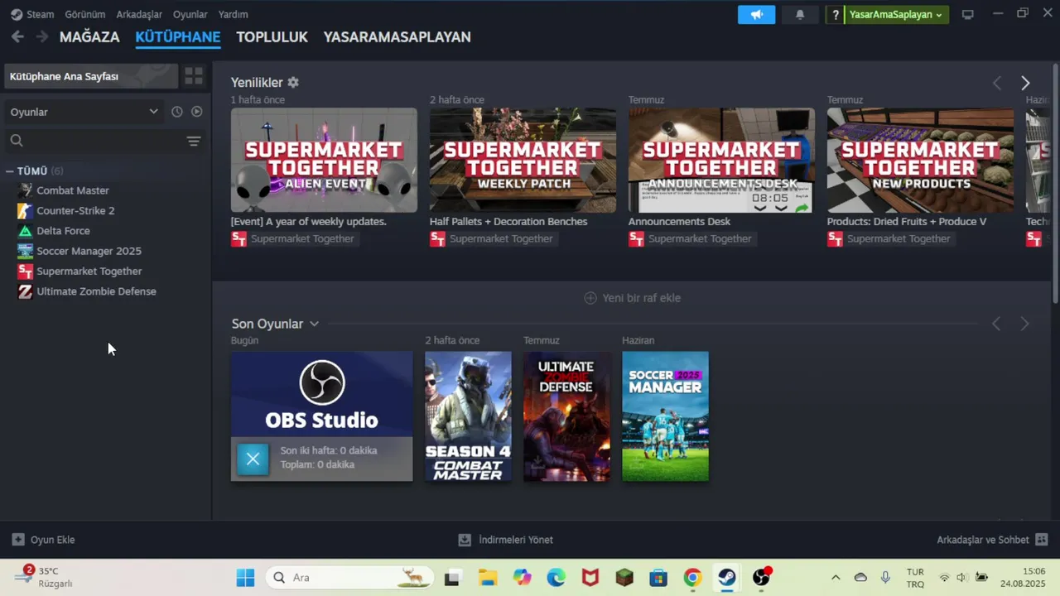Open the Ultimate Zombie Defense cover art
This screenshot has width=1060, height=596.
[x=566, y=416]
